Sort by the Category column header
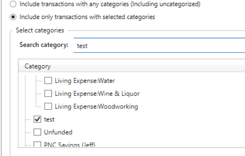The image size is (245, 156). pyautogui.click(x=131, y=66)
